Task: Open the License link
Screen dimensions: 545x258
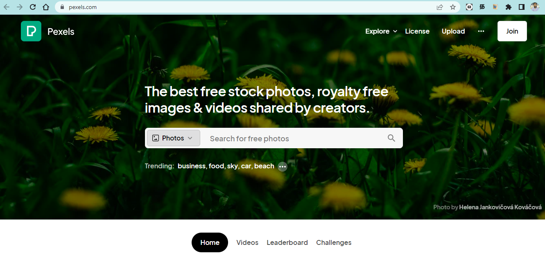Action: tap(417, 31)
